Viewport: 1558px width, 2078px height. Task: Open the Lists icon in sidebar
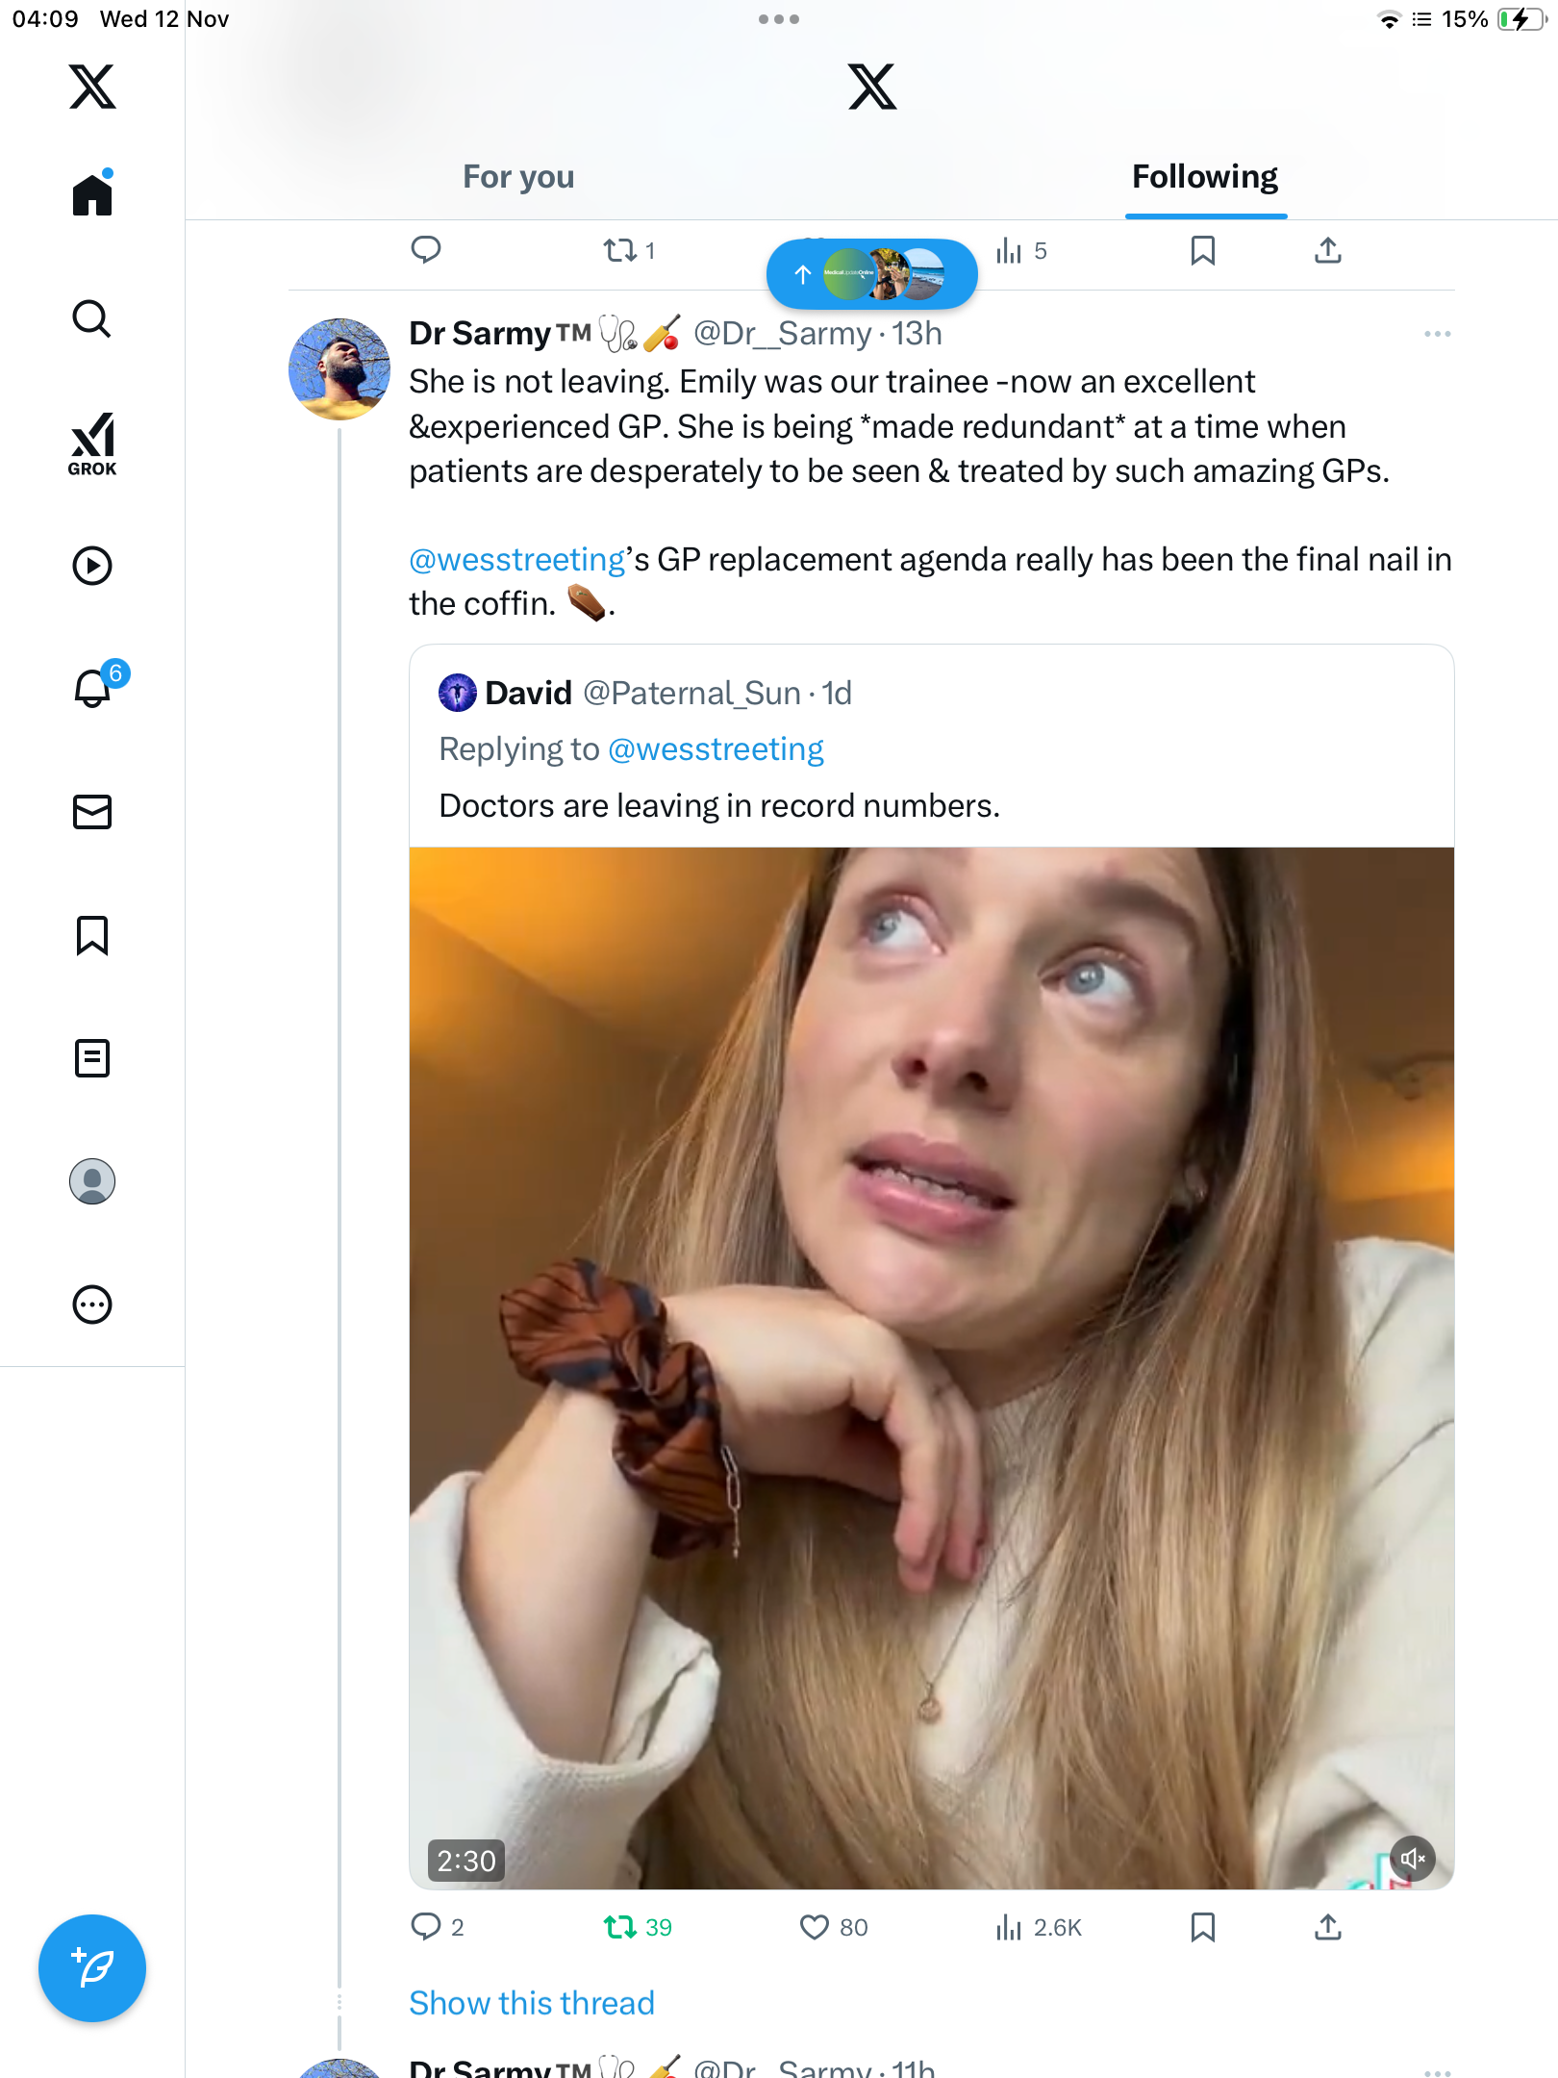point(92,1058)
